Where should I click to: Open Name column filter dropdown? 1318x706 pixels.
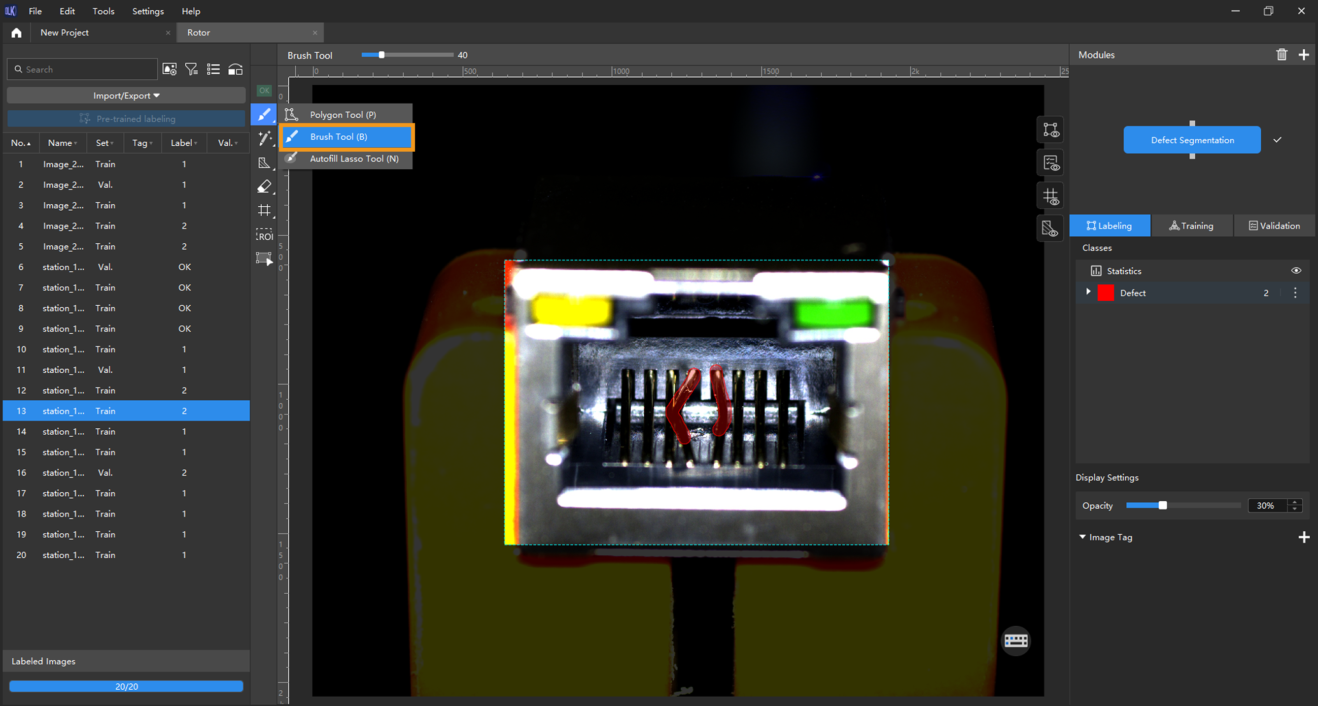(x=76, y=144)
